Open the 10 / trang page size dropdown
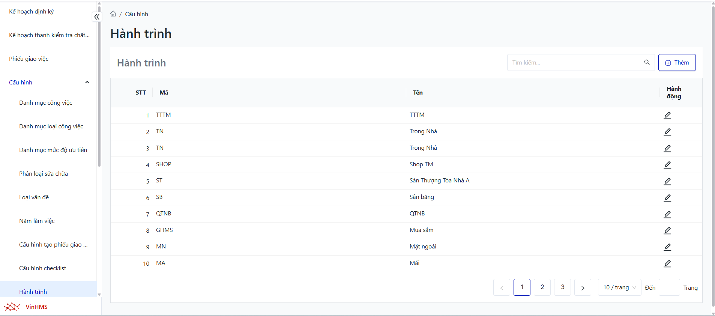 (x=619, y=287)
